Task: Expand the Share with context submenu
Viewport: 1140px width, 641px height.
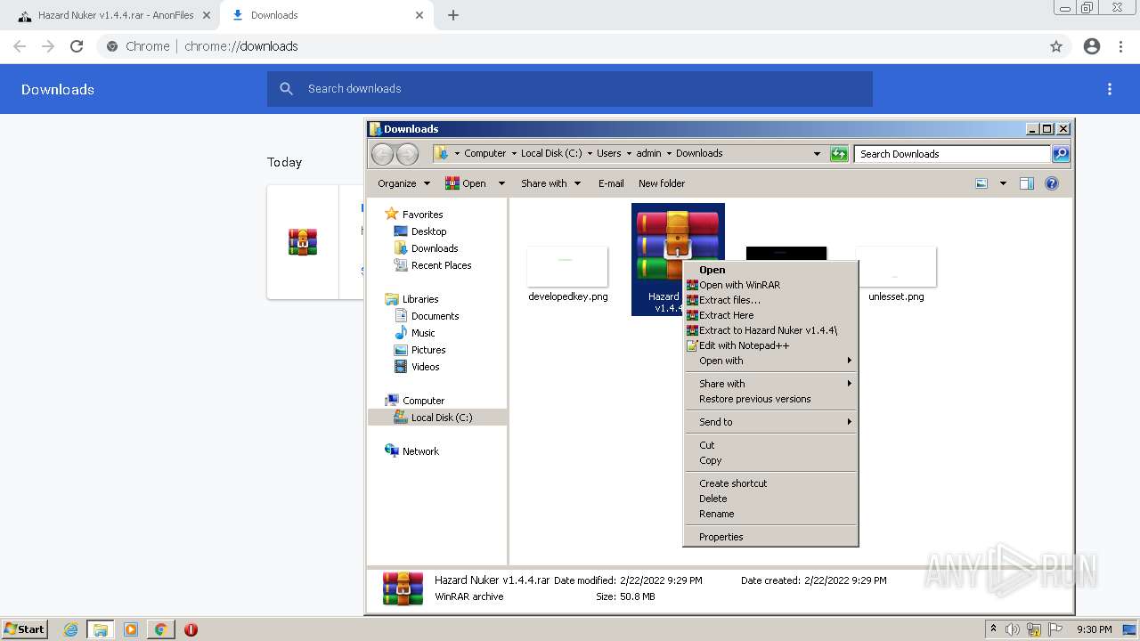Action: point(770,384)
